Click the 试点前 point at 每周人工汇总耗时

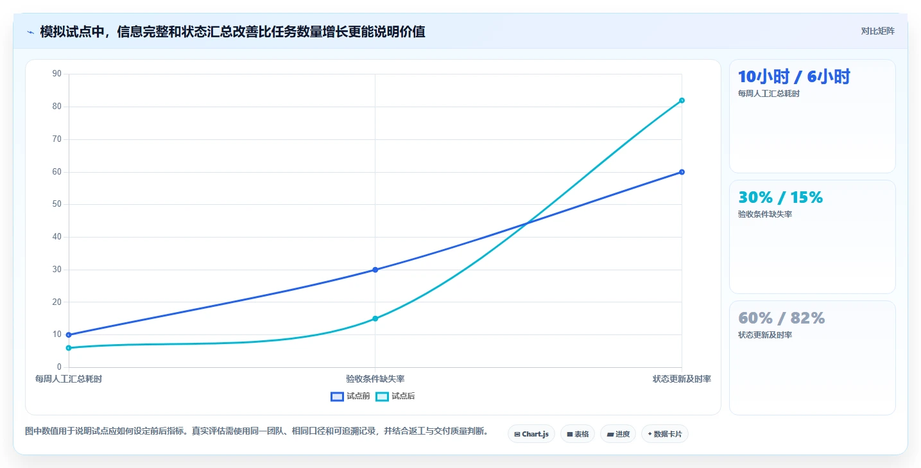[x=69, y=334]
